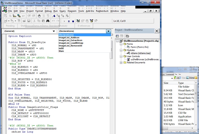Open the Add-Ins menu

90,11
